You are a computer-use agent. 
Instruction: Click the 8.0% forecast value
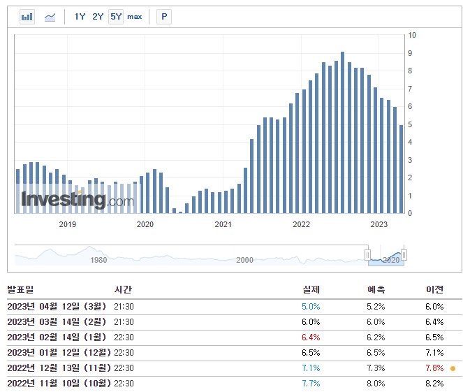[x=376, y=384]
